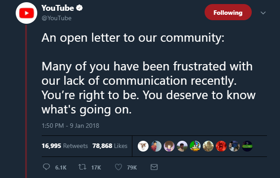This screenshot has height=178, width=280.
Task: View the 78,868 Likes list
Action: [x=110, y=146]
